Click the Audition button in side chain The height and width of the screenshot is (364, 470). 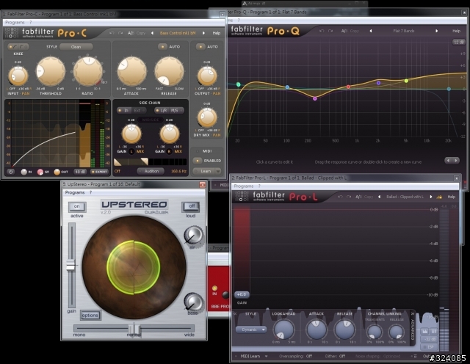151,171
